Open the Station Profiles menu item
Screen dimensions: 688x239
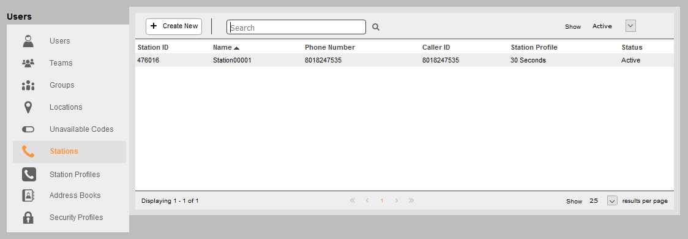click(75, 175)
